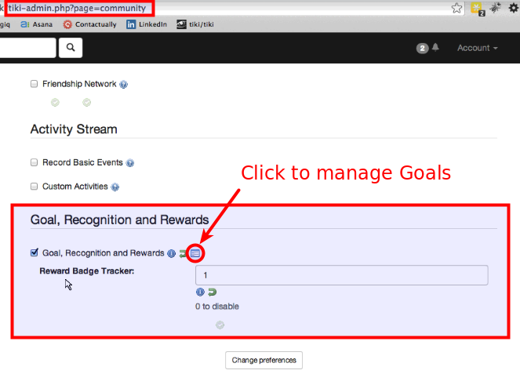Show help for Record Basic Events
This screenshot has height=374, width=520.
[x=130, y=163]
